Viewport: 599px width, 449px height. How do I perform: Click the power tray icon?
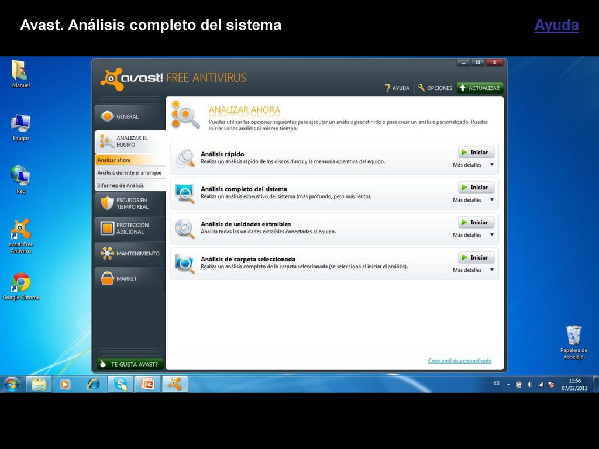point(519,385)
